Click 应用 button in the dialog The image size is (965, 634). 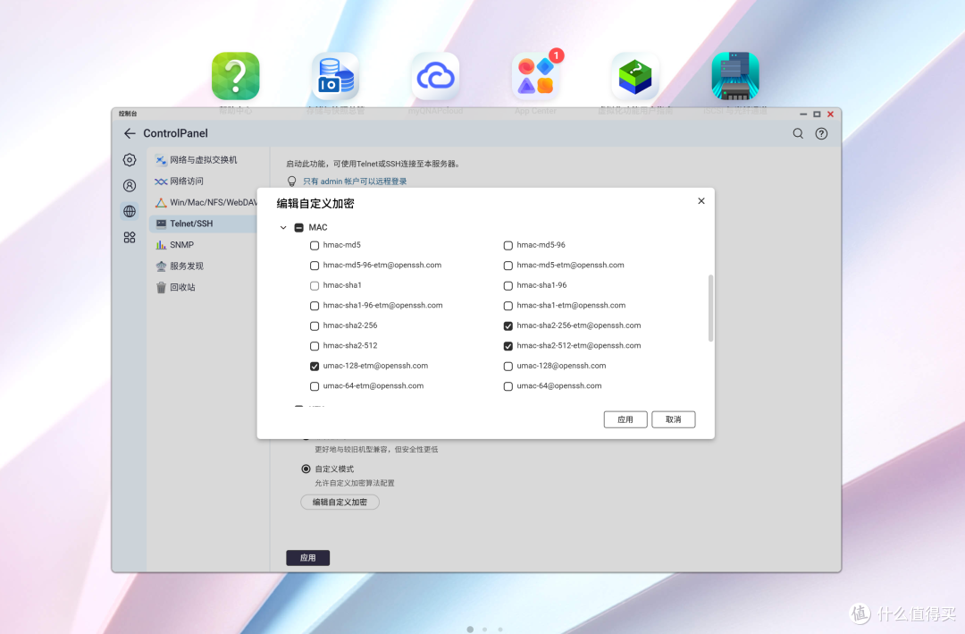click(x=625, y=419)
